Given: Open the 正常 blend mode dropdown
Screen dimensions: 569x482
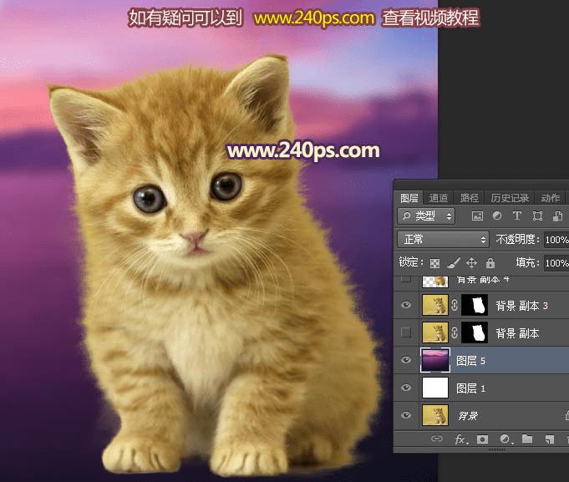Looking at the screenshot, I should pyautogui.click(x=443, y=240).
